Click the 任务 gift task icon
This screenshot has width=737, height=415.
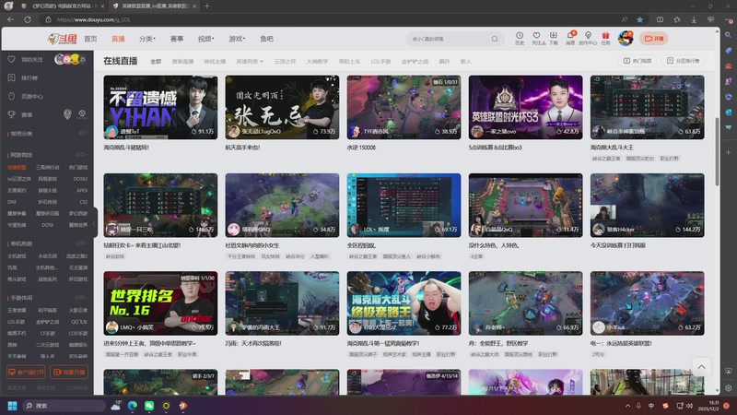(x=605, y=39)
